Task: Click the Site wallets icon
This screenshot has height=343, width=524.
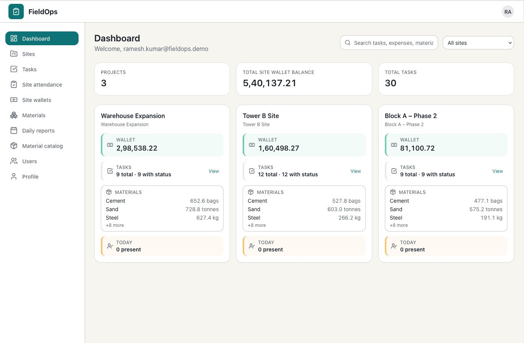Action: tap(14, 100)
